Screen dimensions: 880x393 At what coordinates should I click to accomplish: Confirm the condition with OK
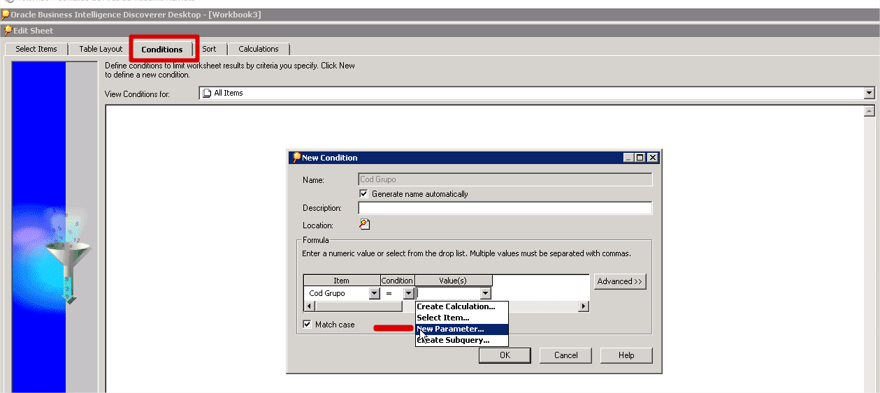[505, 355]
